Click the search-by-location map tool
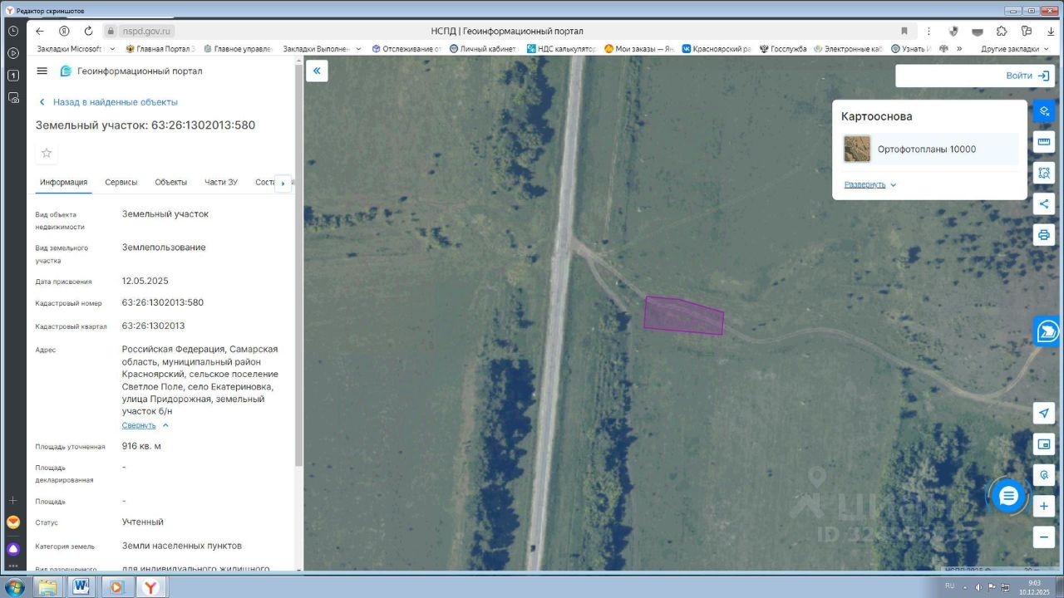This screenshot has width=1064, height=598. pyautogui.click(x=1044, y=475)
